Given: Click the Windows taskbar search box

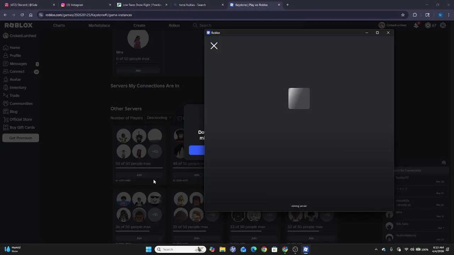Looking at the screenshot, I should coord(181,249).
